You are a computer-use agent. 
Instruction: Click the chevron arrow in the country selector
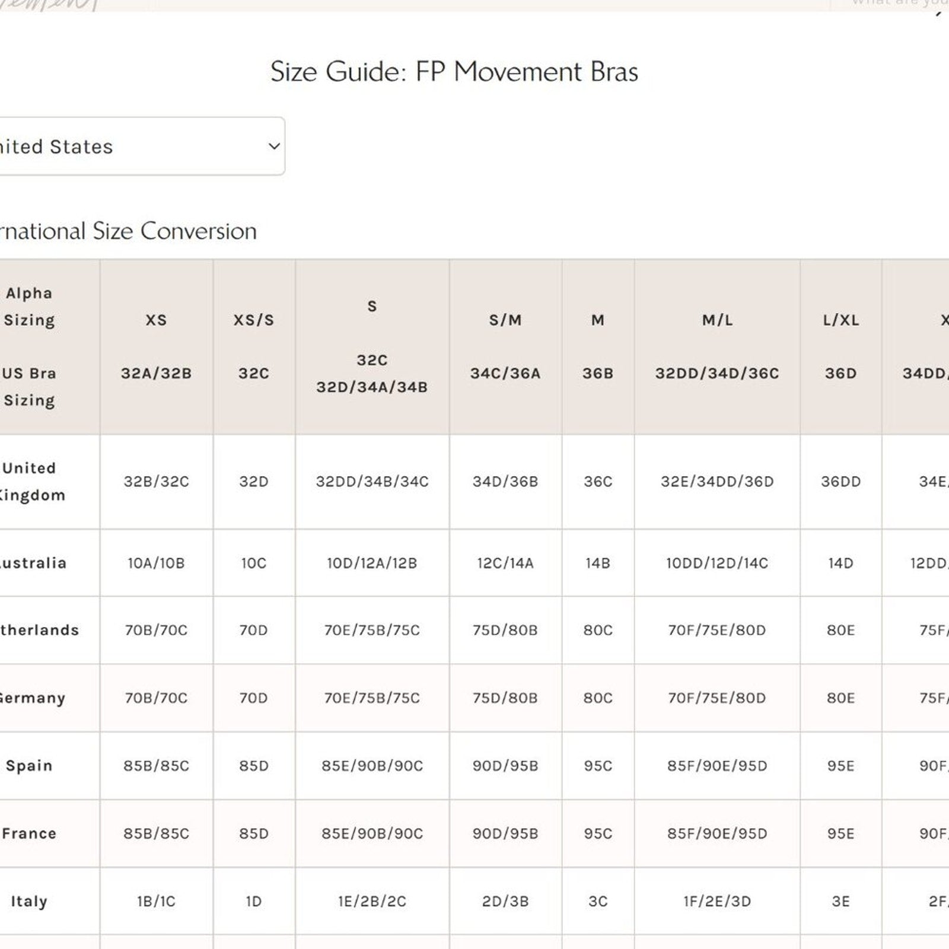pos(274,146)
